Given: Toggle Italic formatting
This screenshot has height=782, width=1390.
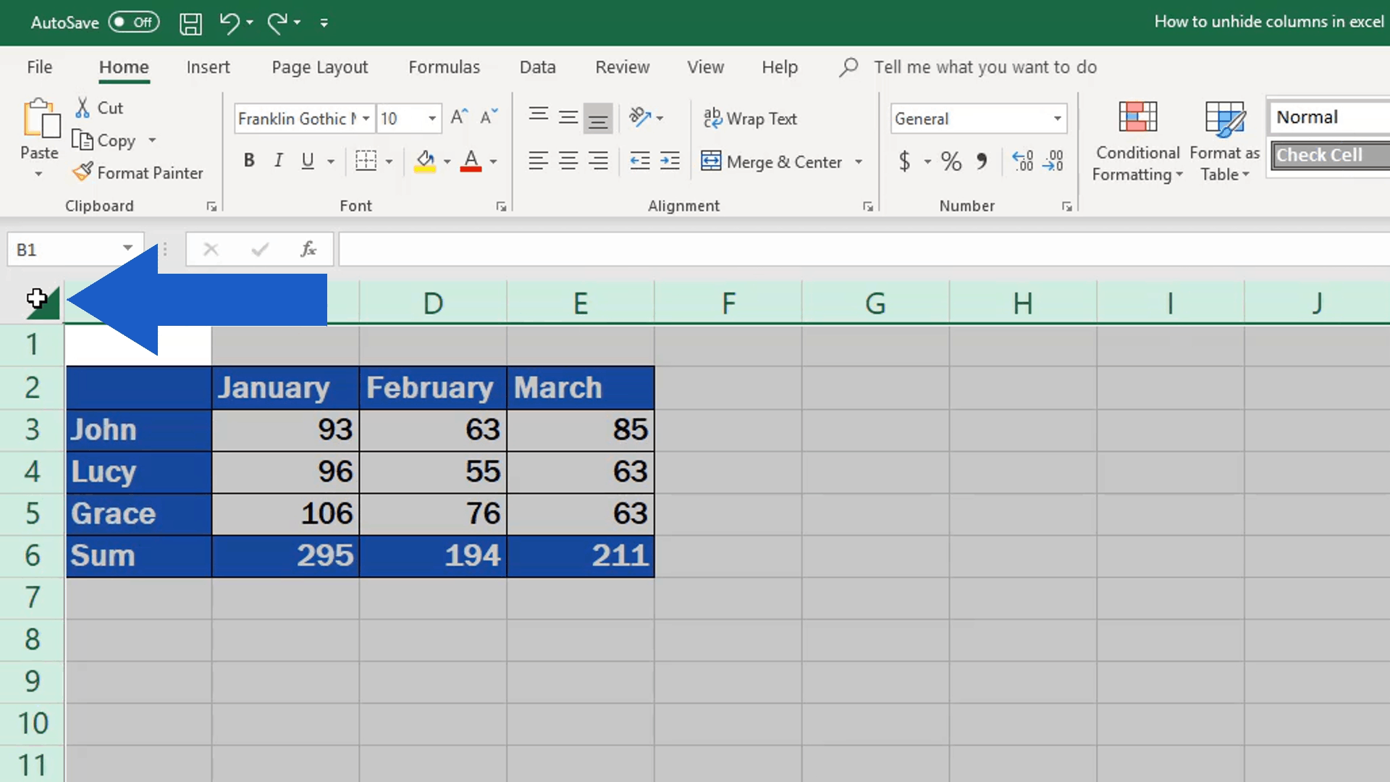Looking at the screenshot, I should (278, 161).
